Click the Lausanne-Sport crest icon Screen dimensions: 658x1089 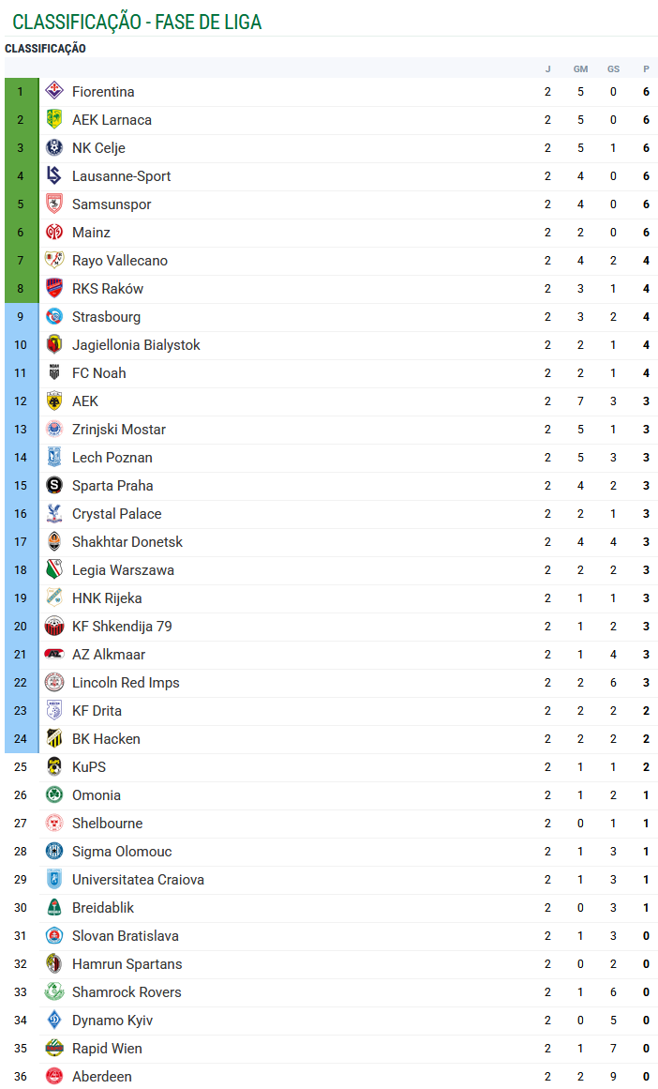tap(54, 176)
